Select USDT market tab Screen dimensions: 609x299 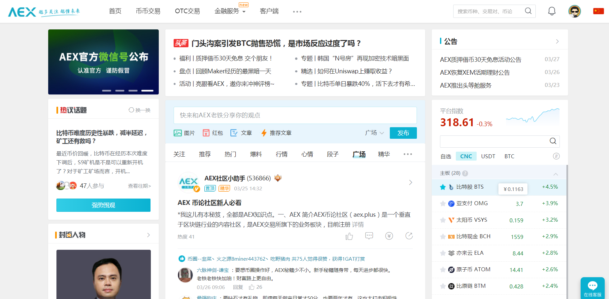tap(488, 156)
